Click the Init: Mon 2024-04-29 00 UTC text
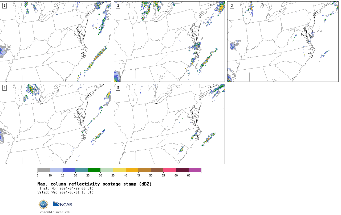Screen dimensions: 341x215 point(67,188)
